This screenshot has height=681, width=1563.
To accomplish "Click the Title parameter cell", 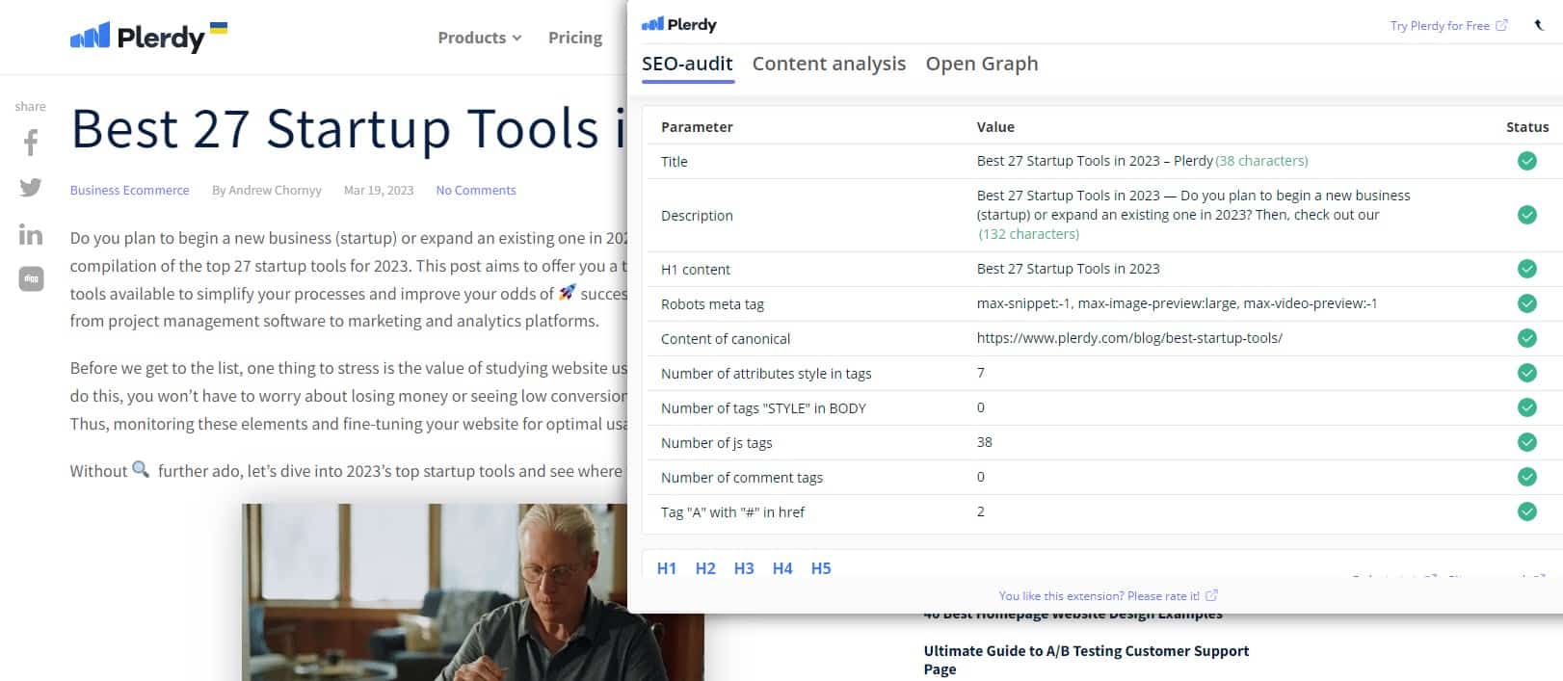I will [x=675, y=162].
